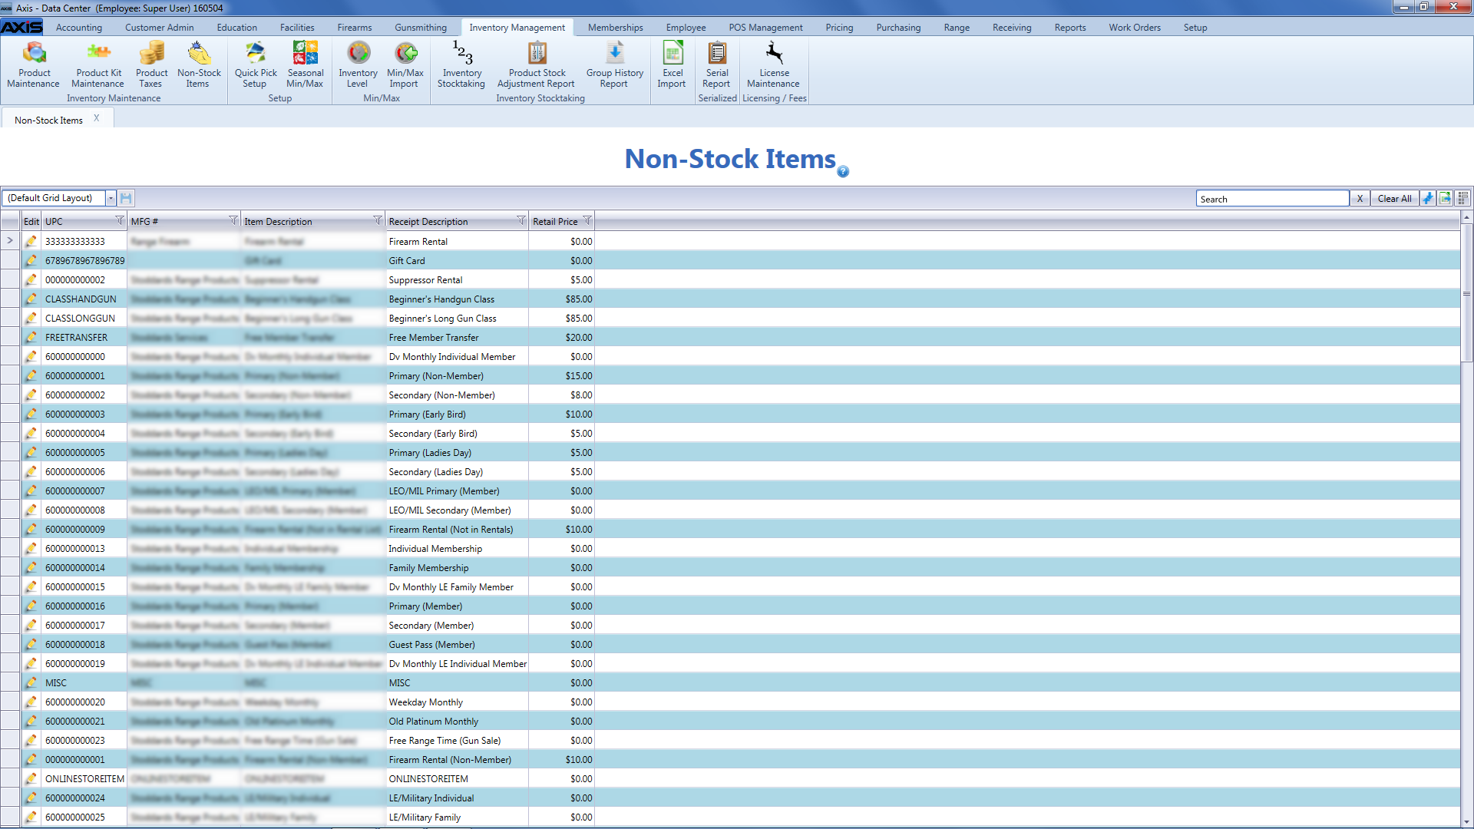Open Group History Report

coord(614,64)
